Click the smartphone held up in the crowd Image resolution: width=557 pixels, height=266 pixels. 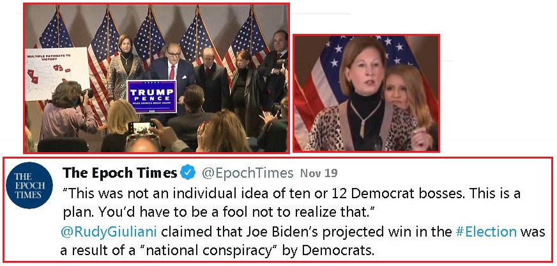[x=137, y=127]
